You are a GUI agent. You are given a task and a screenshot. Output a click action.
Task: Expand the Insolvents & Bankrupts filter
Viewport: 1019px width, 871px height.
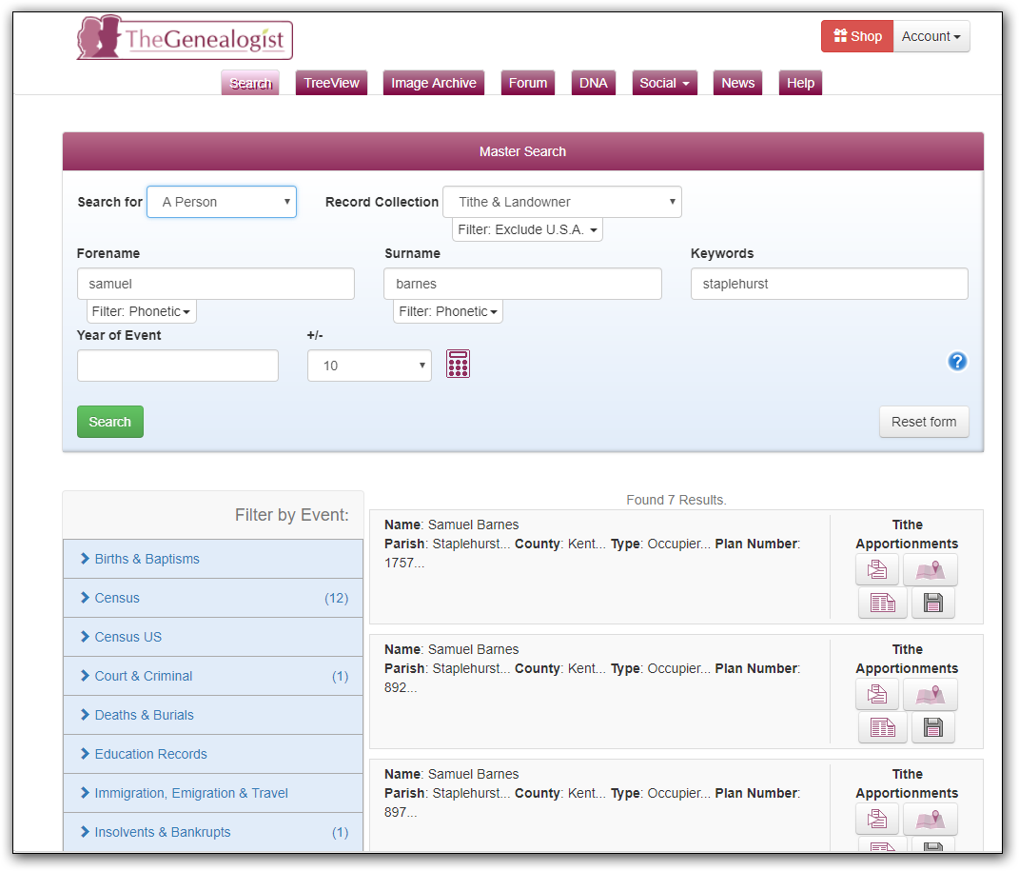point(213,832)
